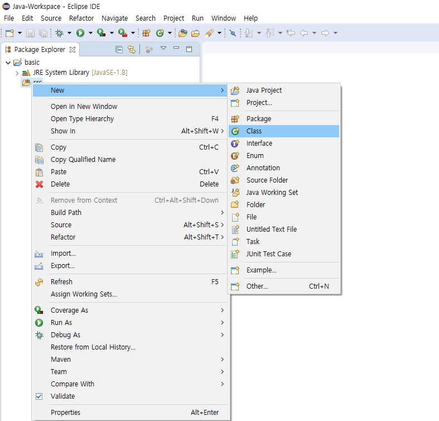The image size is (439, 421).
Task: Click the Debug bug toolbar icon
Action: click(x=59, y=33)
